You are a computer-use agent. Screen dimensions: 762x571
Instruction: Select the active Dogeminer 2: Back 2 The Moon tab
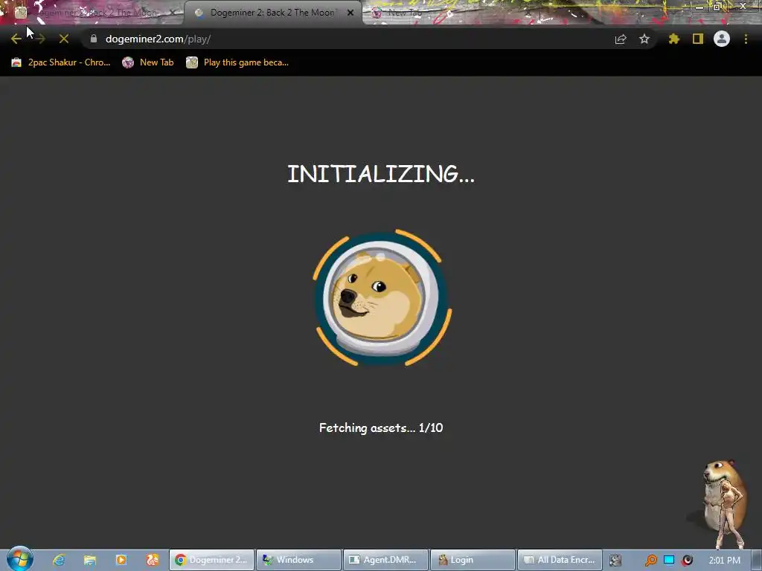tap(272, 13)
